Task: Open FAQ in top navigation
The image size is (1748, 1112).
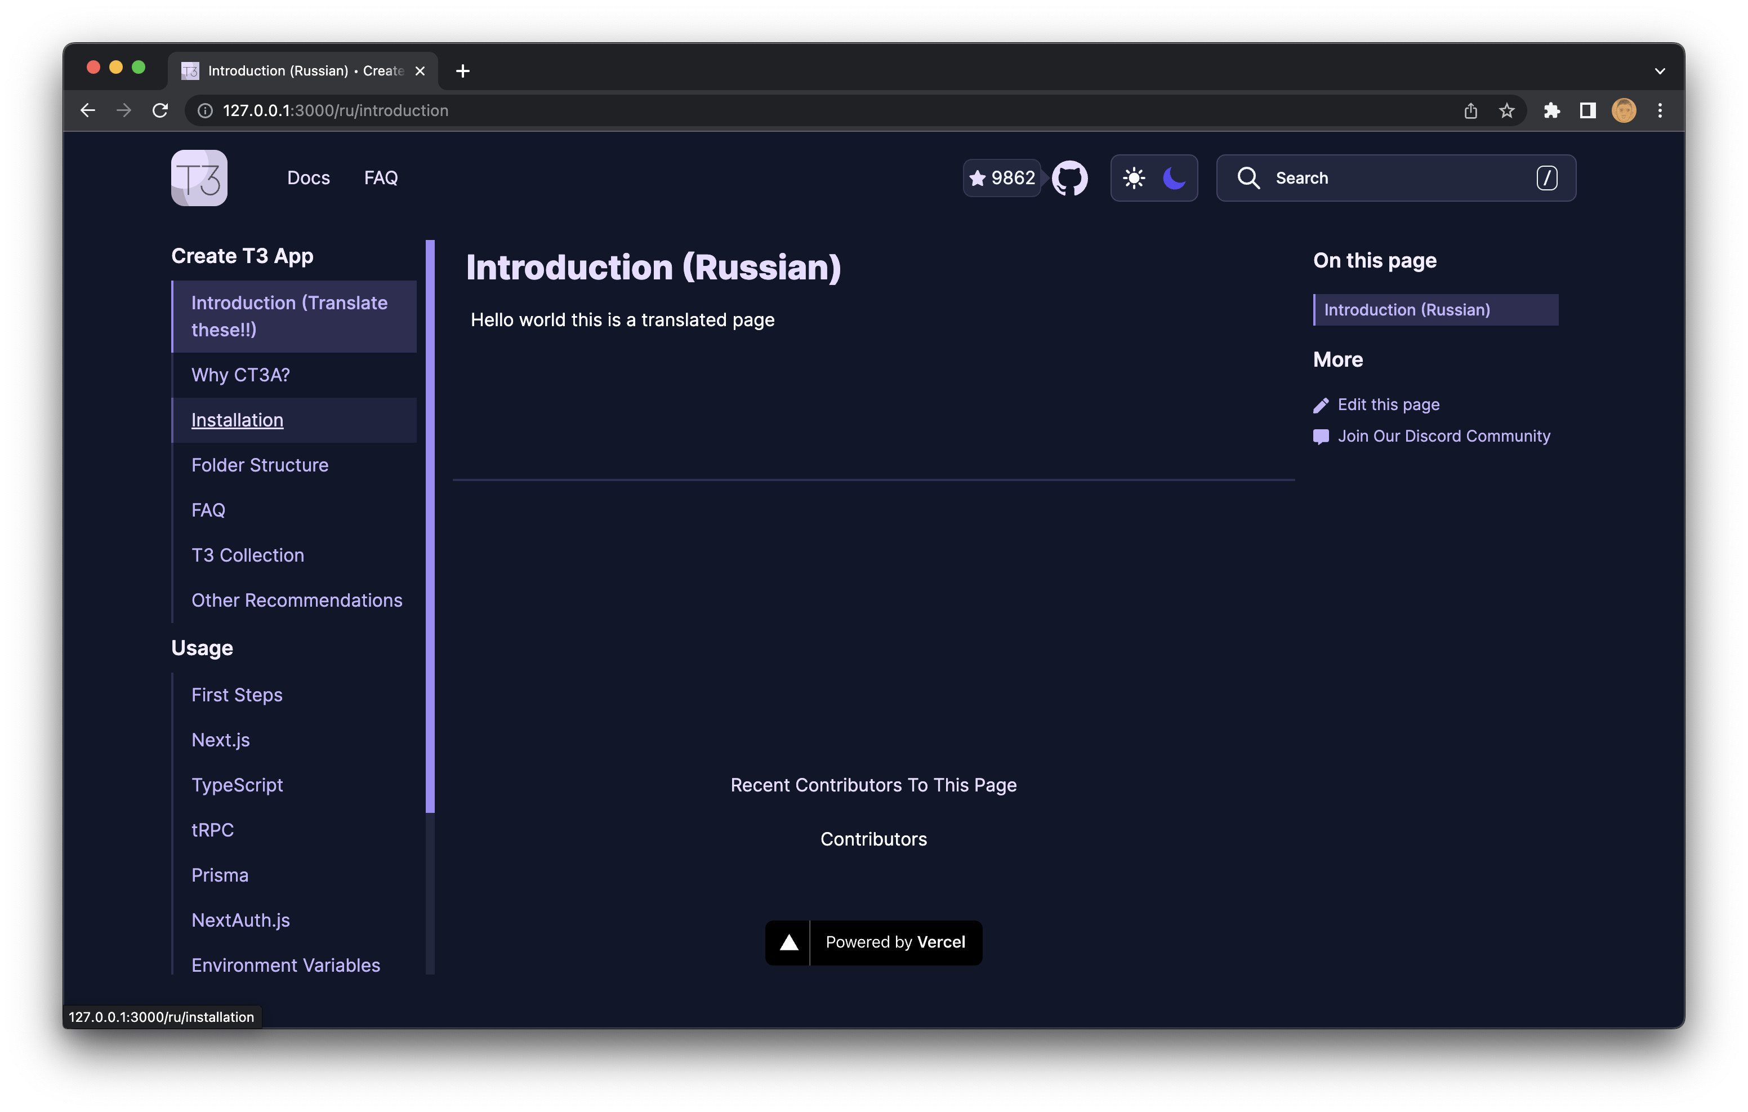Action: click(x=380, y=178)
